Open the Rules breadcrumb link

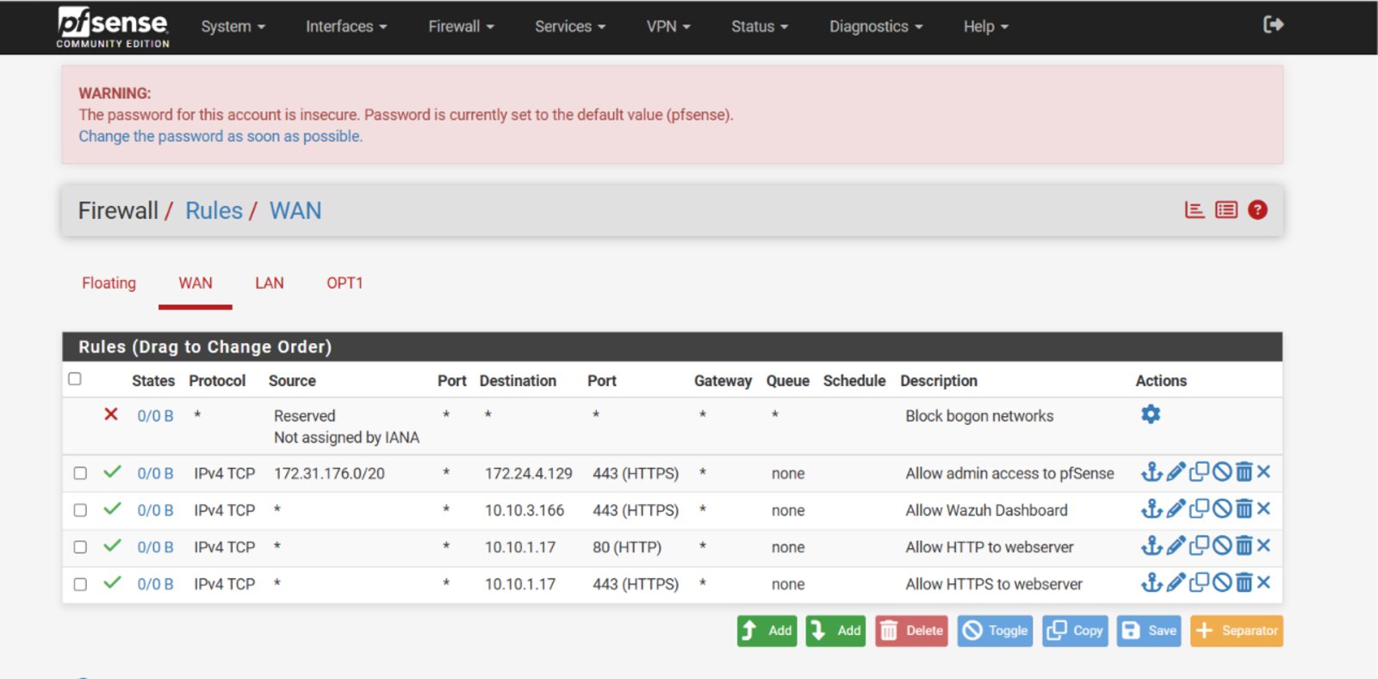coord(214,210)
